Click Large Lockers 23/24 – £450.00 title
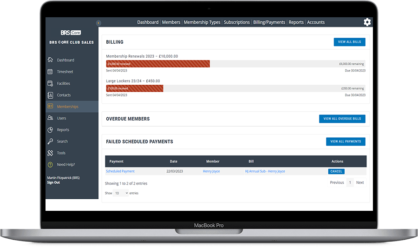This screenshot has height=249, width=418. (133, 81)
